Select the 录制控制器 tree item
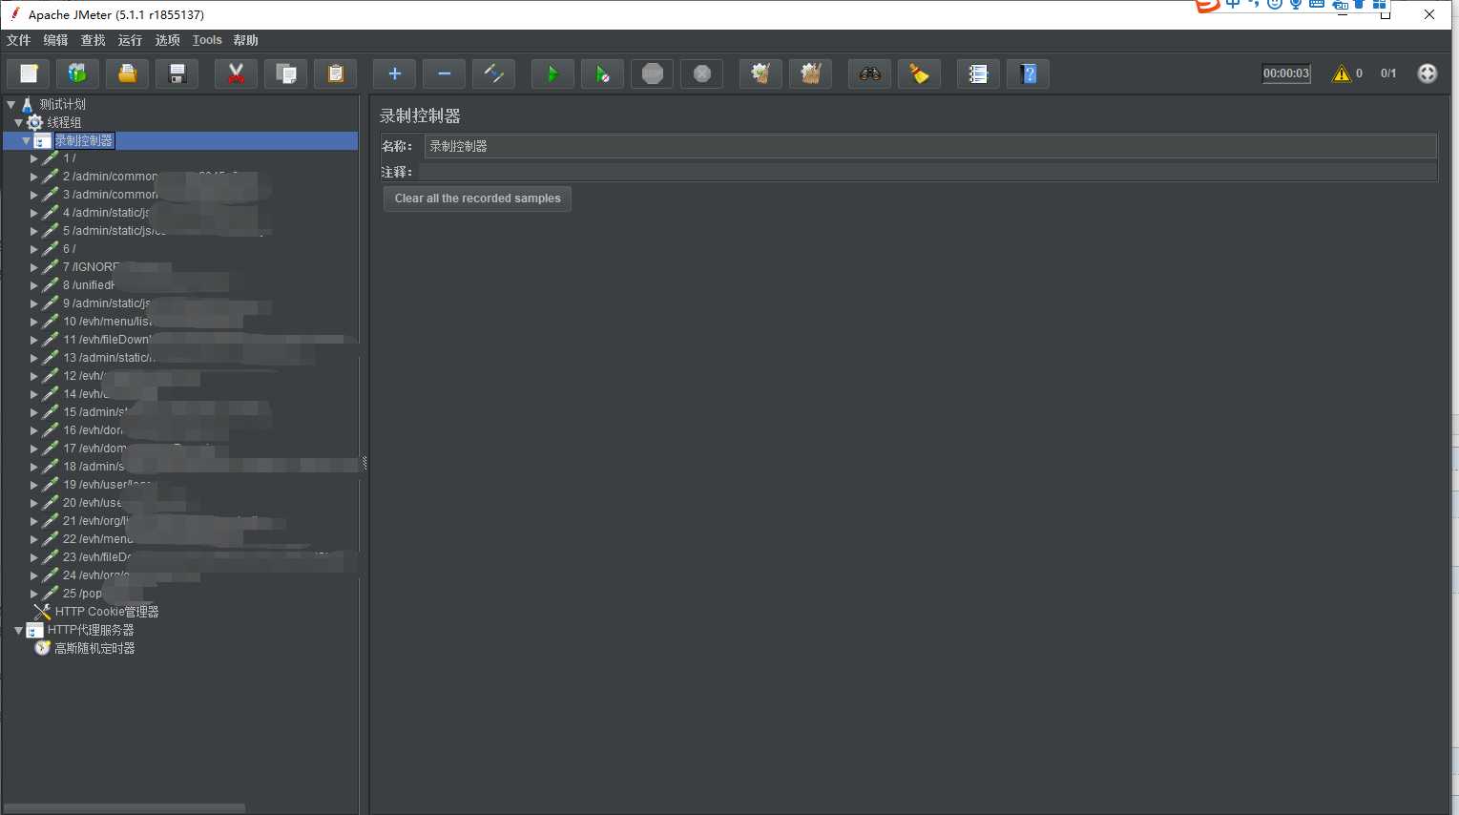Image resolution: width=1459 pixels, height=815 pixels. 83,140
